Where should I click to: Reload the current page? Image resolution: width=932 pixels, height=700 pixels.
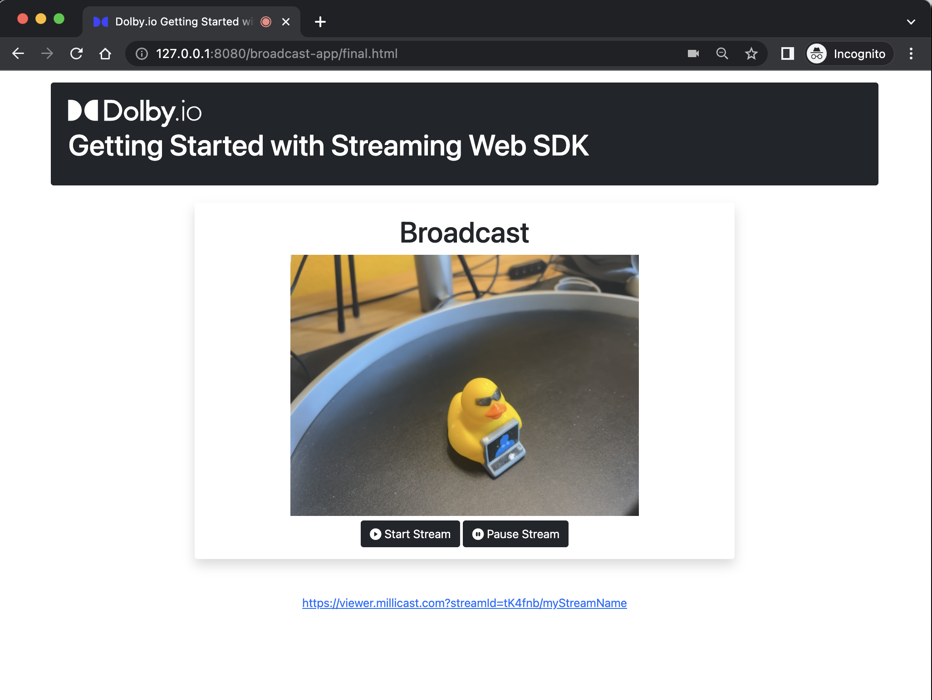tap(76, 53)
